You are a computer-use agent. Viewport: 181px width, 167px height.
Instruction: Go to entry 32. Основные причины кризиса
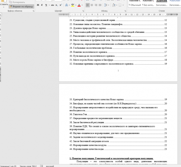point(118,64)
